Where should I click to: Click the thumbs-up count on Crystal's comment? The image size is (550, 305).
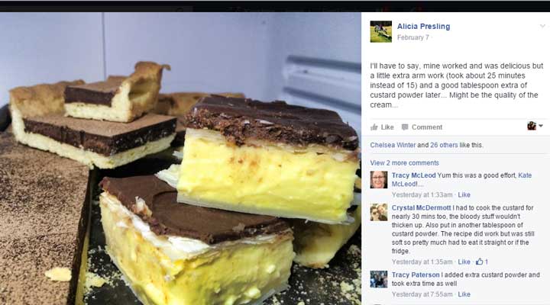tap(481, 262)
